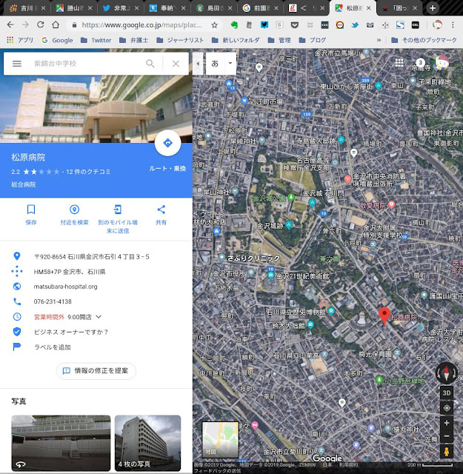Expand opening hours chevron
Viewport: 463px width, 474px height.
(99, 317)
